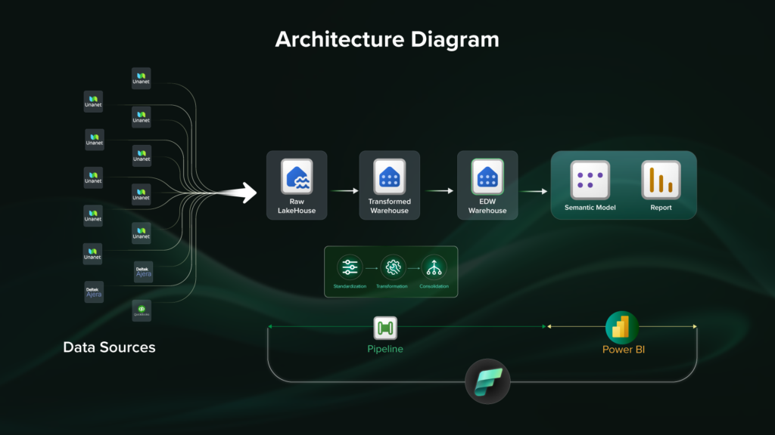
Task: Click the Standardization sliders icon
Action: click(350, 267)
